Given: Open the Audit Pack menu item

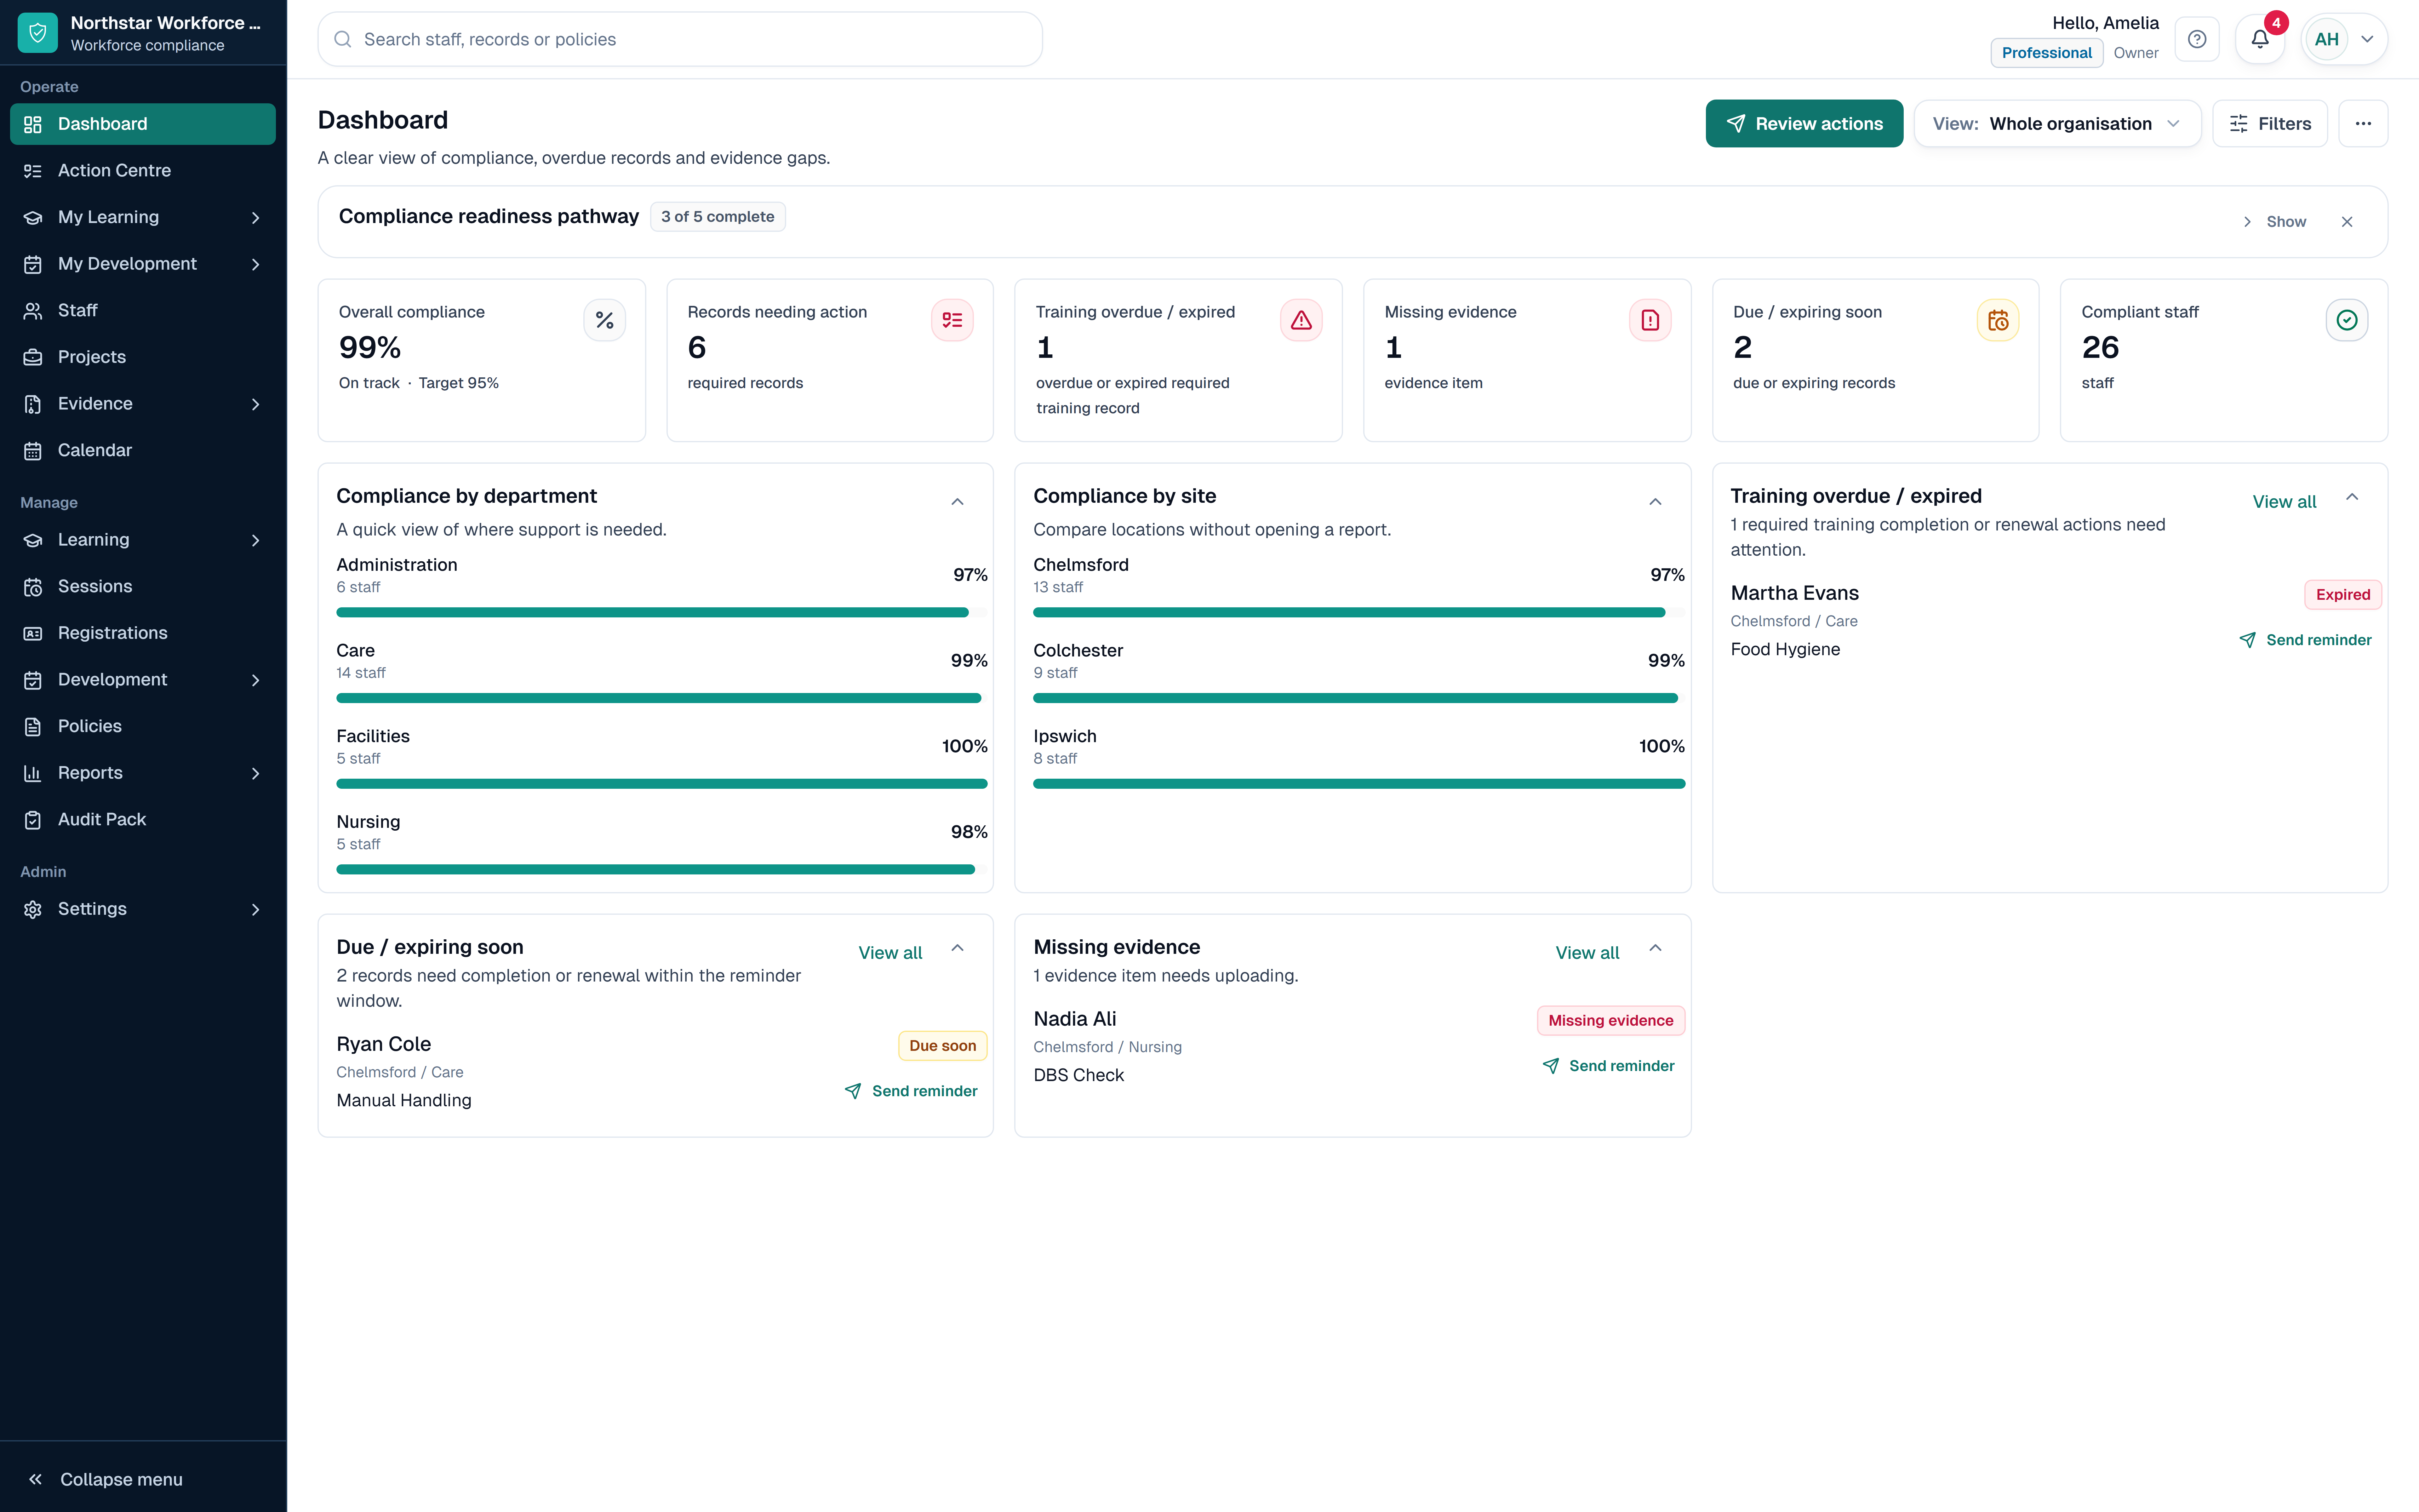Looking at the screenshot, I should click(x=143, y=820).
